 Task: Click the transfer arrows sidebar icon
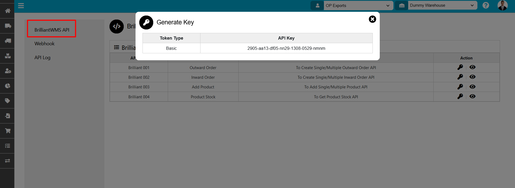[x=8, y=161]
